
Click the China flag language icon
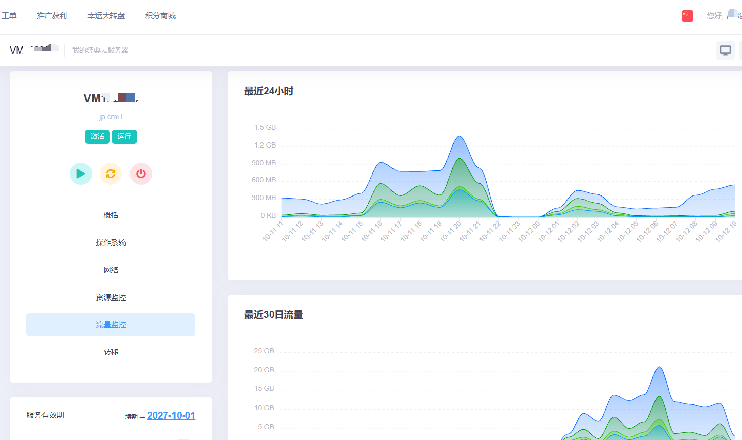pos(687,16)
